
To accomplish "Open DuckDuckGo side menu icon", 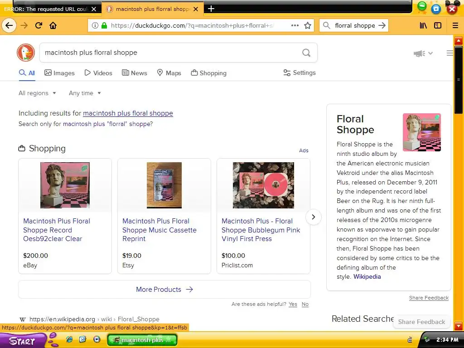I will 450,53.
